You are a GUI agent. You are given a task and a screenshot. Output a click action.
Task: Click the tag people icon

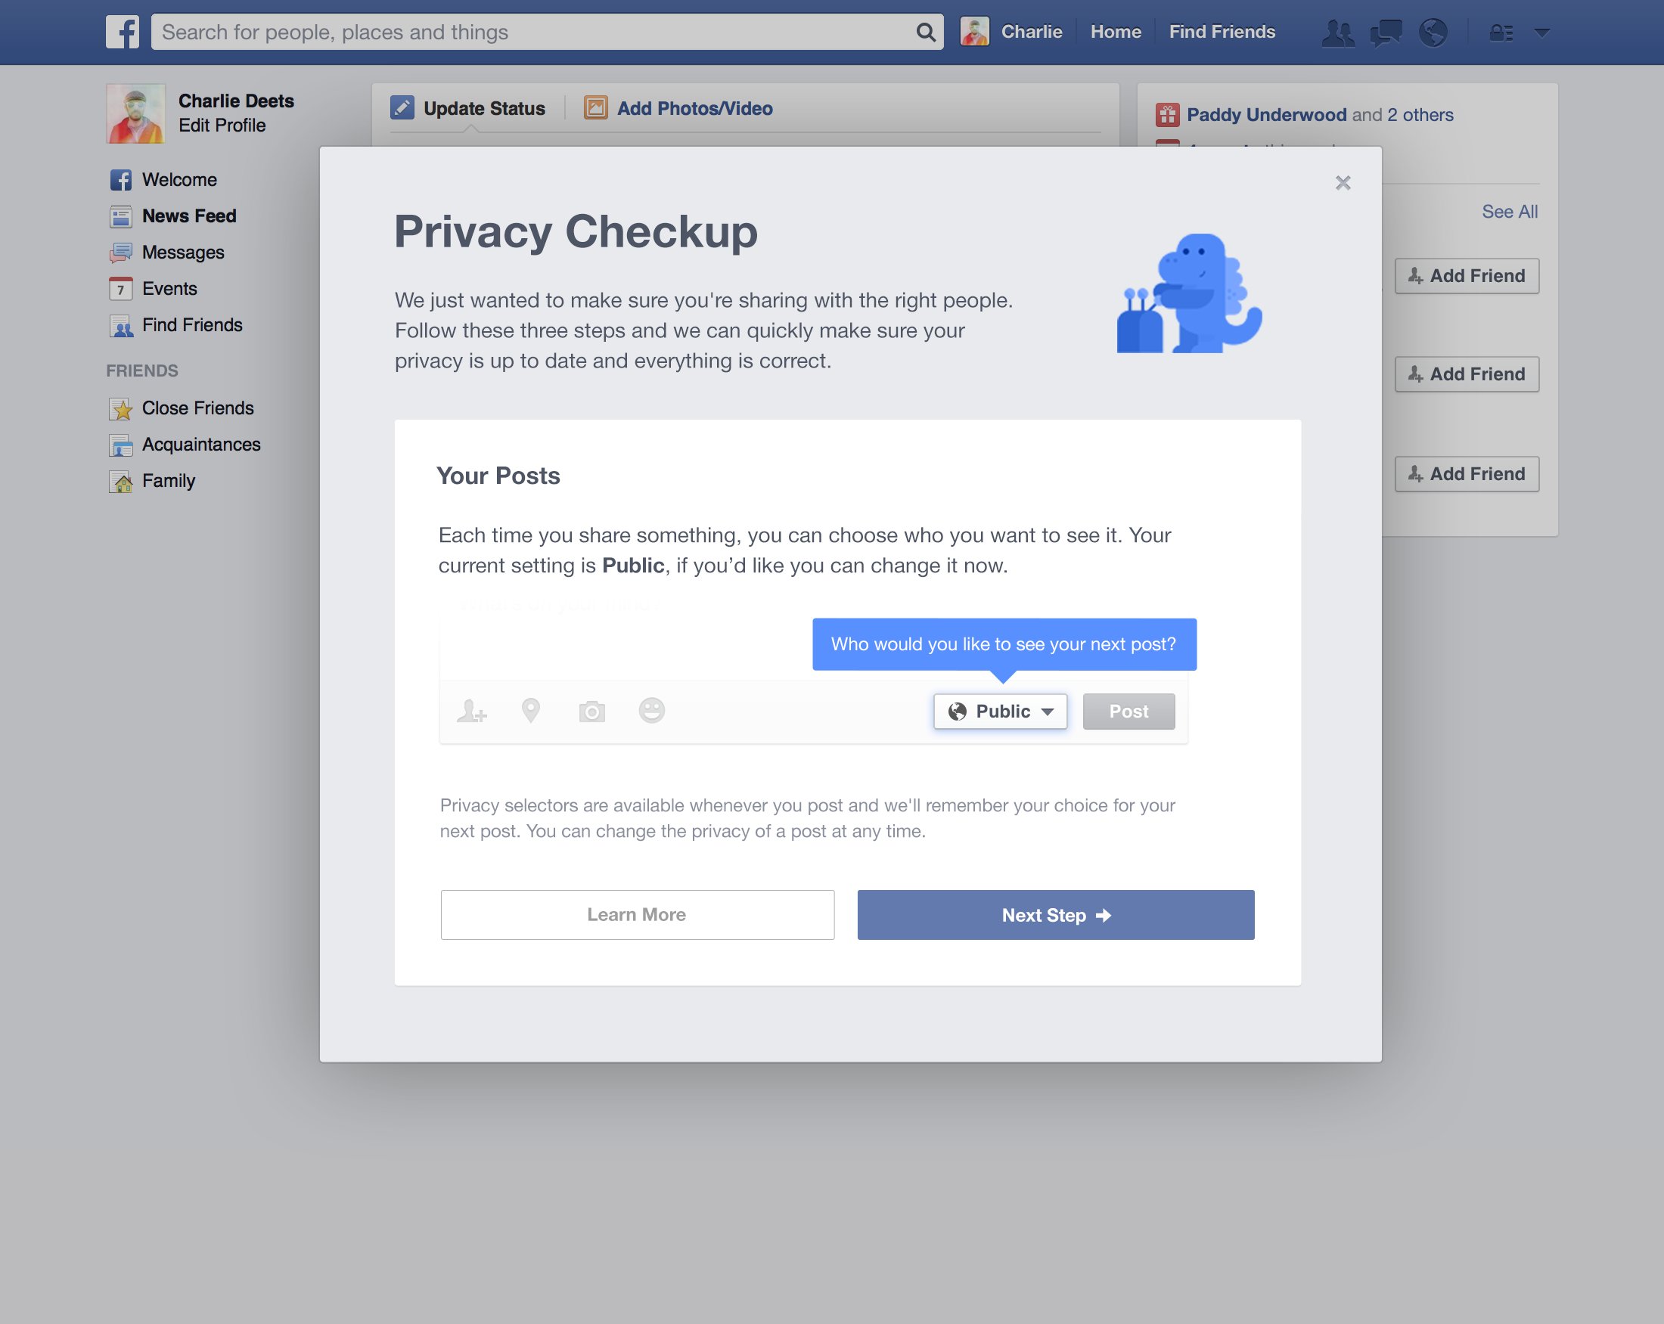(471, 711)
